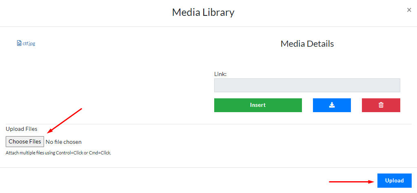Viewport: 417px width, 193px height.
Task: Click the red arrow pointing at Choose Files
Action: (x=65, y=120)
